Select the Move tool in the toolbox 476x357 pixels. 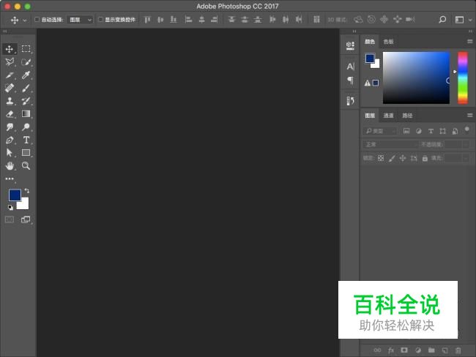(10, 49)
